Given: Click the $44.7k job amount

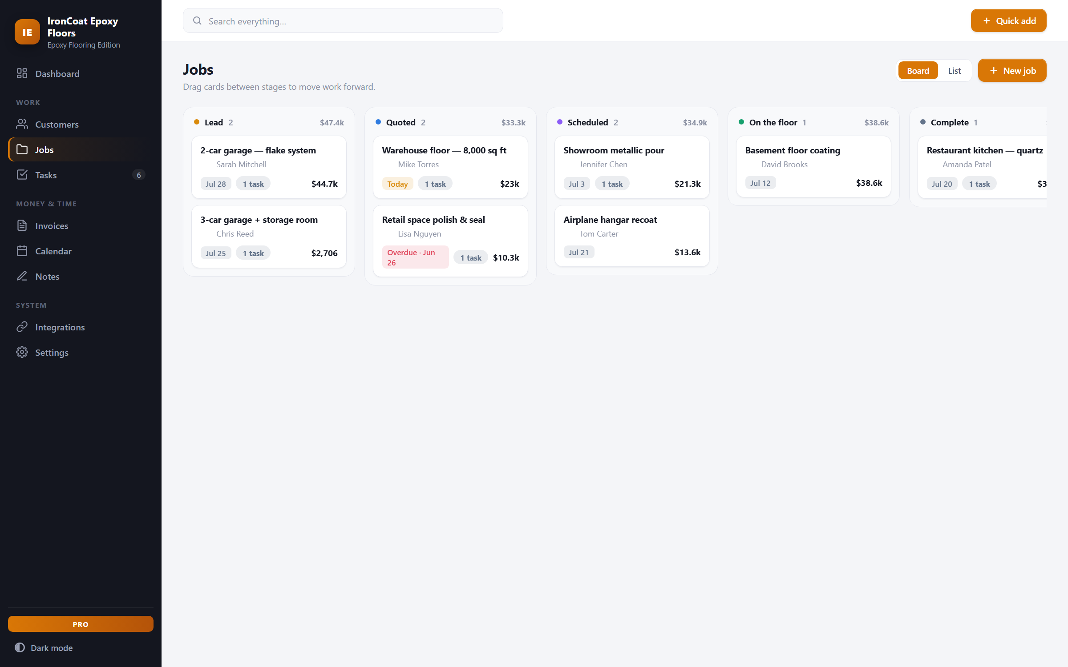Looking at the screenshot, I should [x=324, y=184].
